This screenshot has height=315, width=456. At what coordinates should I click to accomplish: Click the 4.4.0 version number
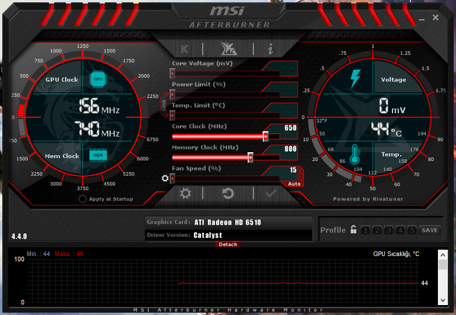click(19, 236)
